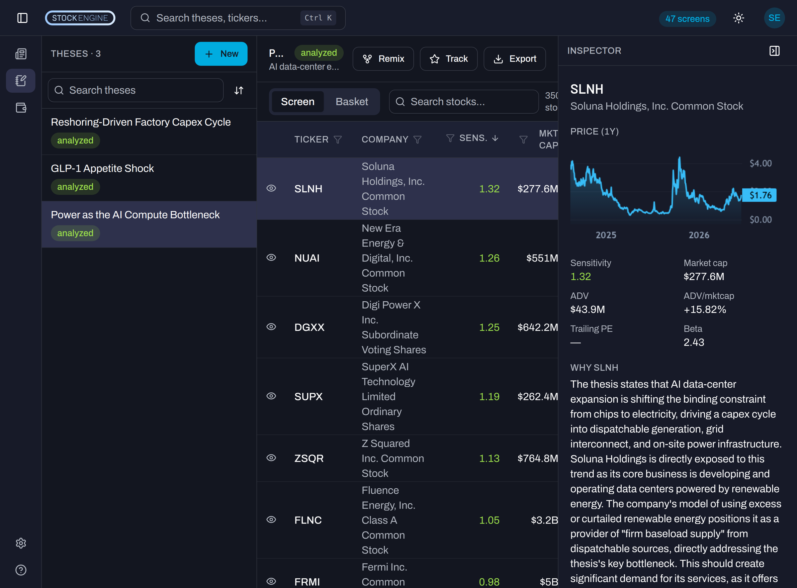Viewport: 797px width, 588px height.
Task: Click the STOCKENGINE logo
Action: 80,18
